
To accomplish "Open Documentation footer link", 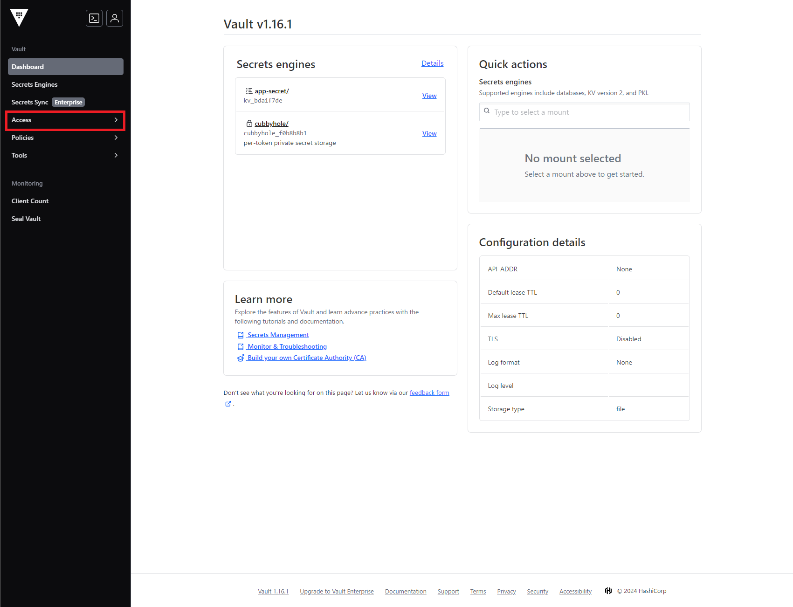I will [406, 591].
